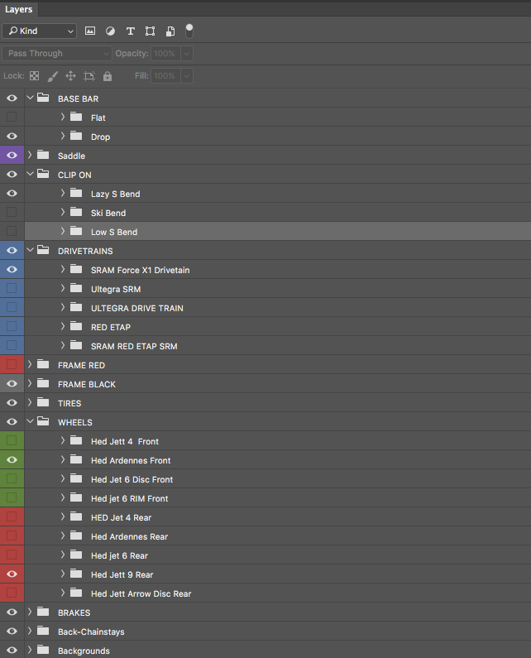
Task: Collapse the WHEELS group
Action: pyautogui.click(x=30, y=421)
